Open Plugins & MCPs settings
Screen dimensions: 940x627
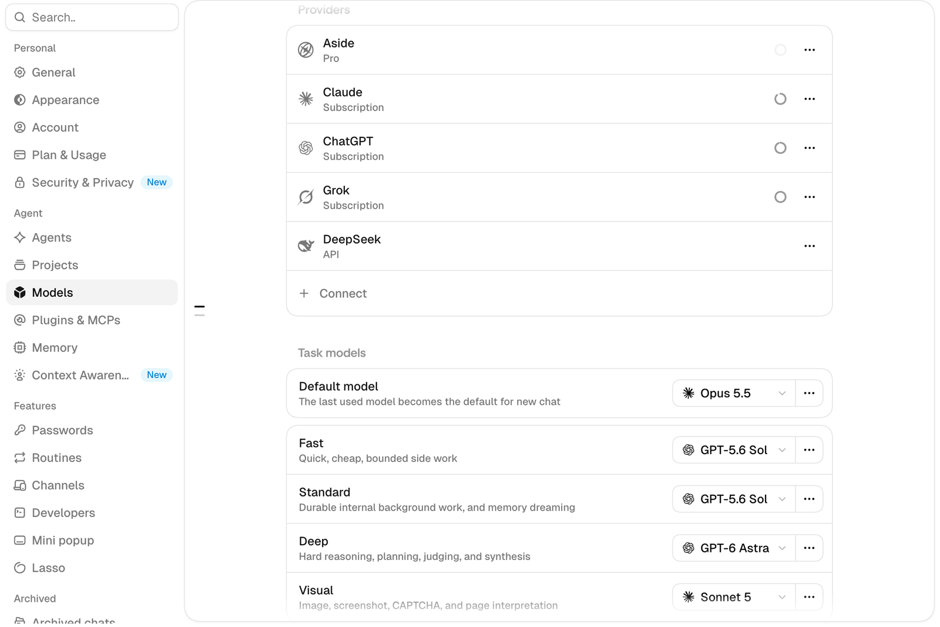point(92,320)
